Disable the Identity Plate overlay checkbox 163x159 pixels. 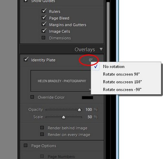coord(26,60)
